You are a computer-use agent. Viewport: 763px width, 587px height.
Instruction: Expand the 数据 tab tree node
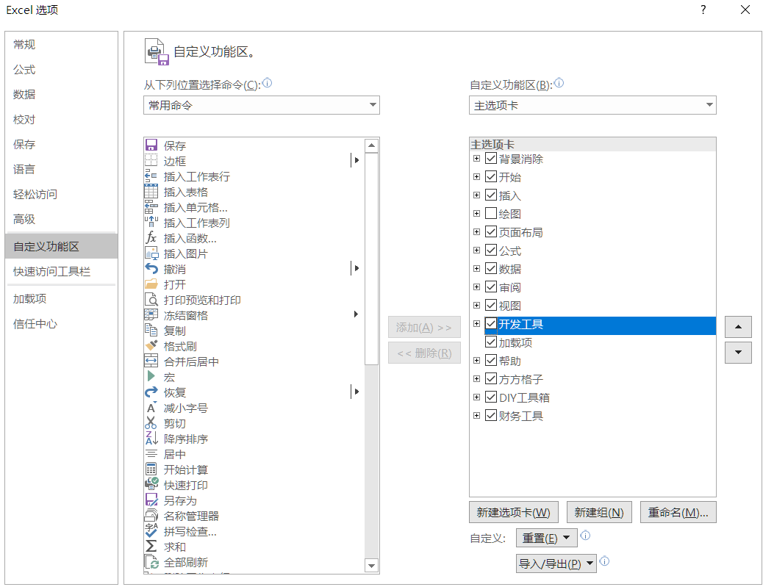[x=477, y=268]
